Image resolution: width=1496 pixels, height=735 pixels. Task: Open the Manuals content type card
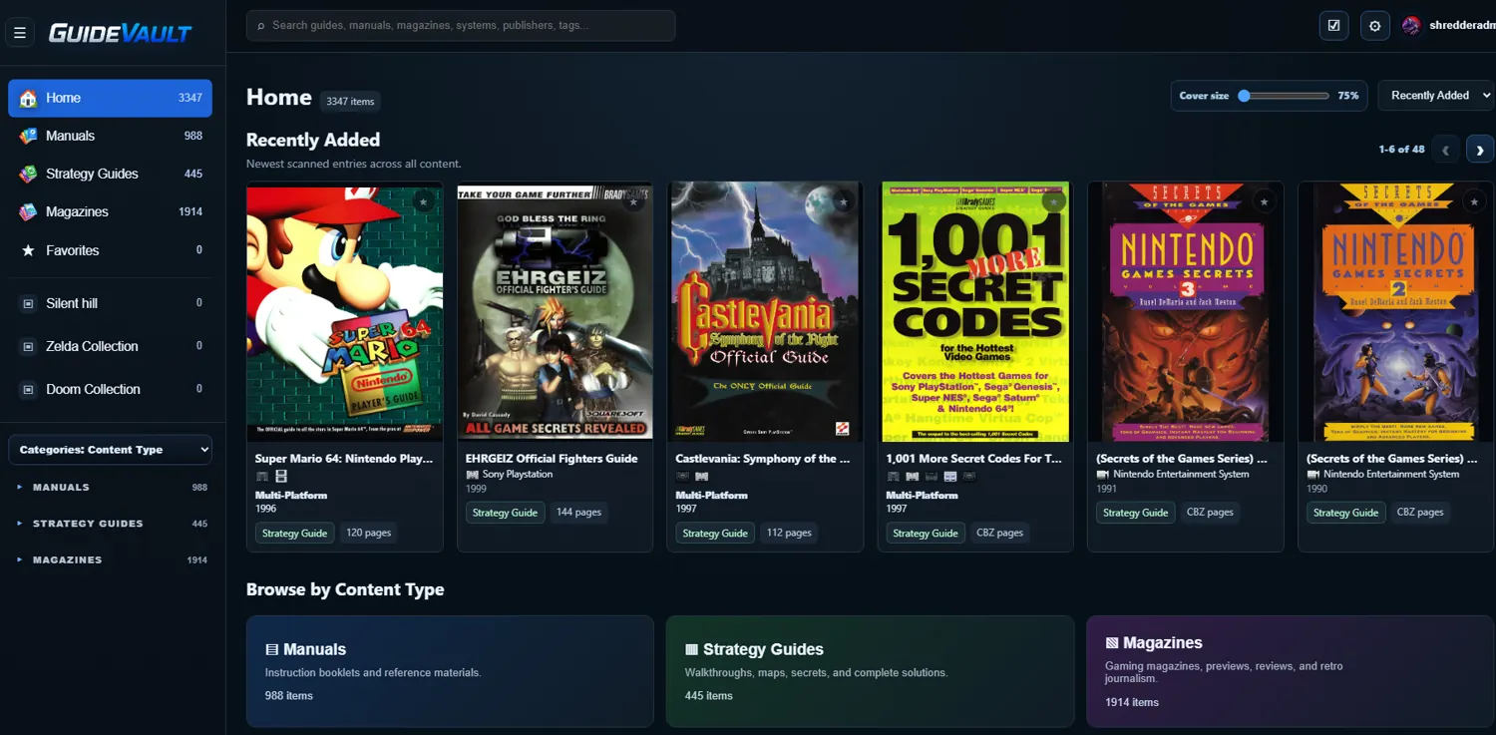coord(450,671)
